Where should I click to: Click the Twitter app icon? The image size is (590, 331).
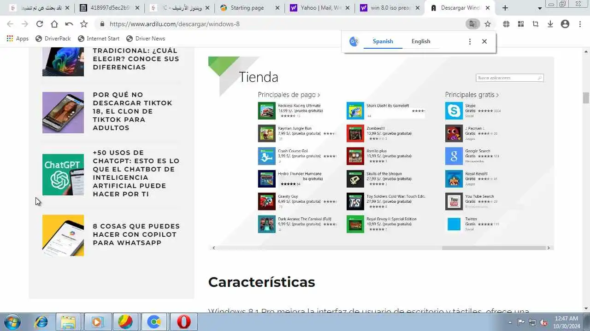(x=454, y=224)
